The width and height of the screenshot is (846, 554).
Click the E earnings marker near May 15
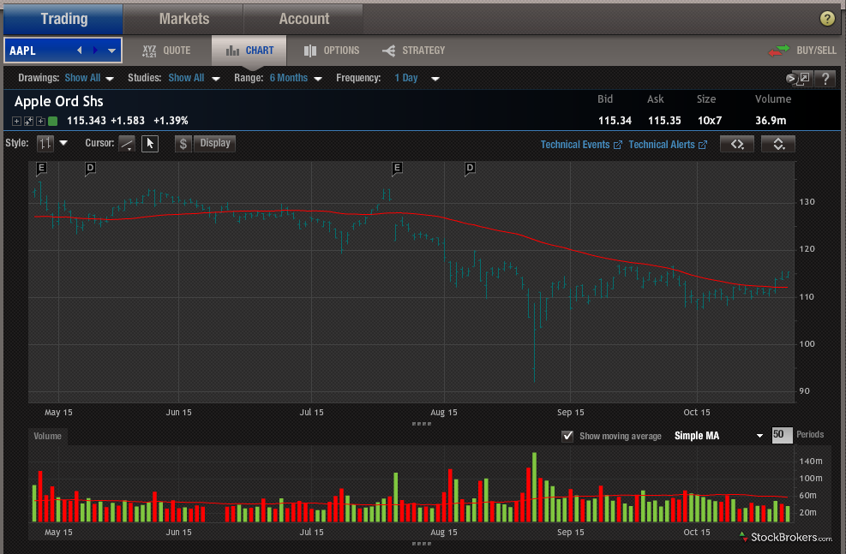tap(41, 168)
